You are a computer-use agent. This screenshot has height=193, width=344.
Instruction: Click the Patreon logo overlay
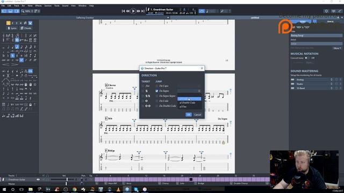click(x=285, y=26)
